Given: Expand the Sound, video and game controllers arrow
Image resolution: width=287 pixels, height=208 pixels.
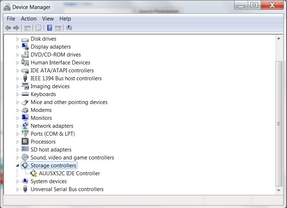Looking at the screenshot, I should pos(17,158).
